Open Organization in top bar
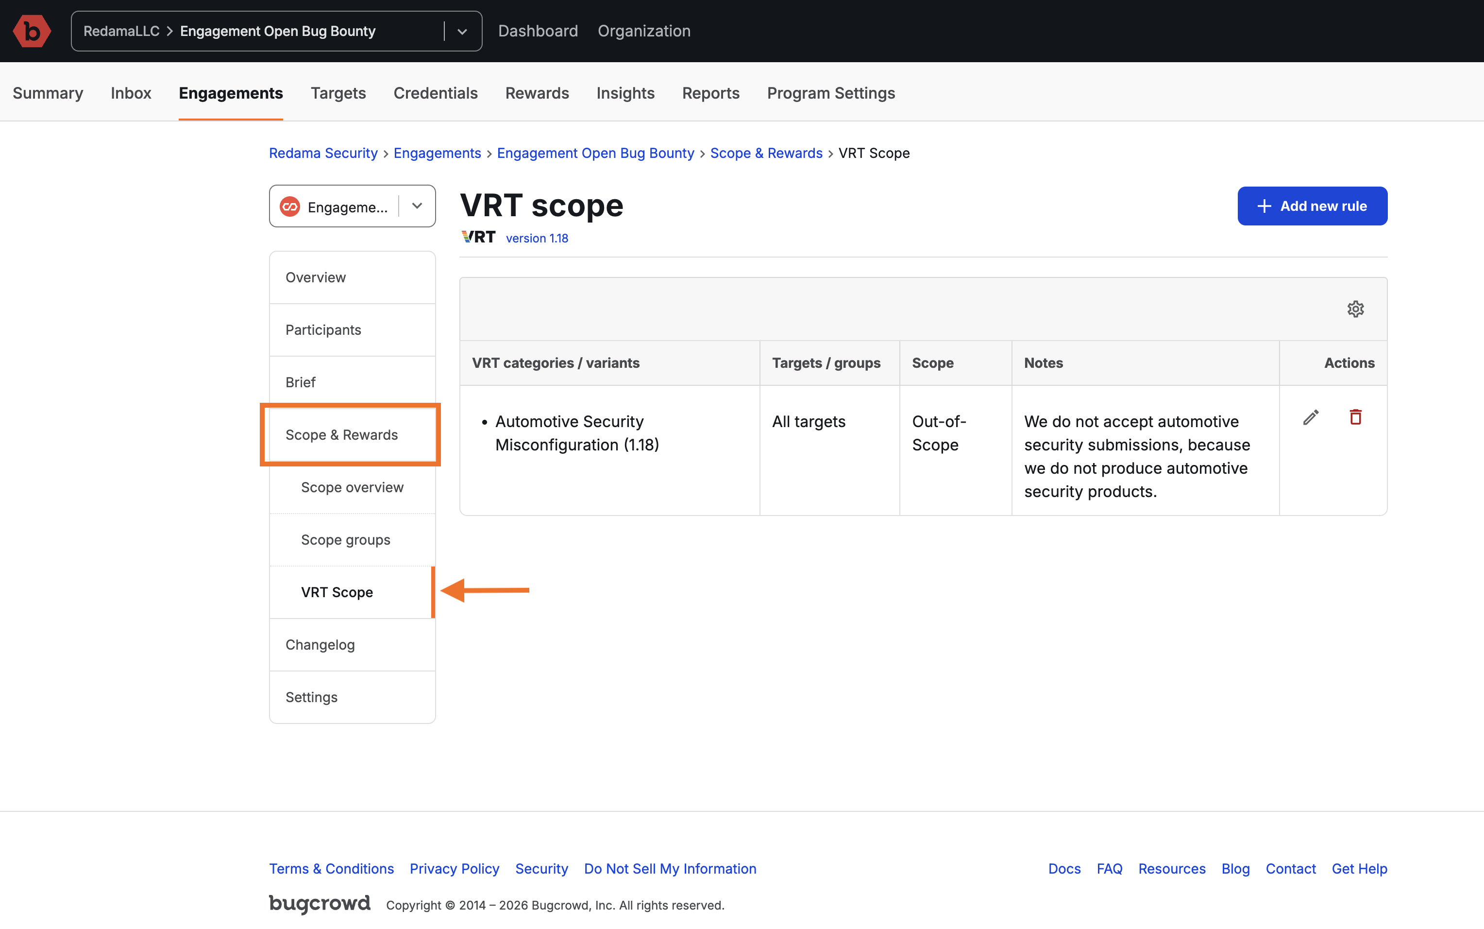 click(x=644, y=31)
